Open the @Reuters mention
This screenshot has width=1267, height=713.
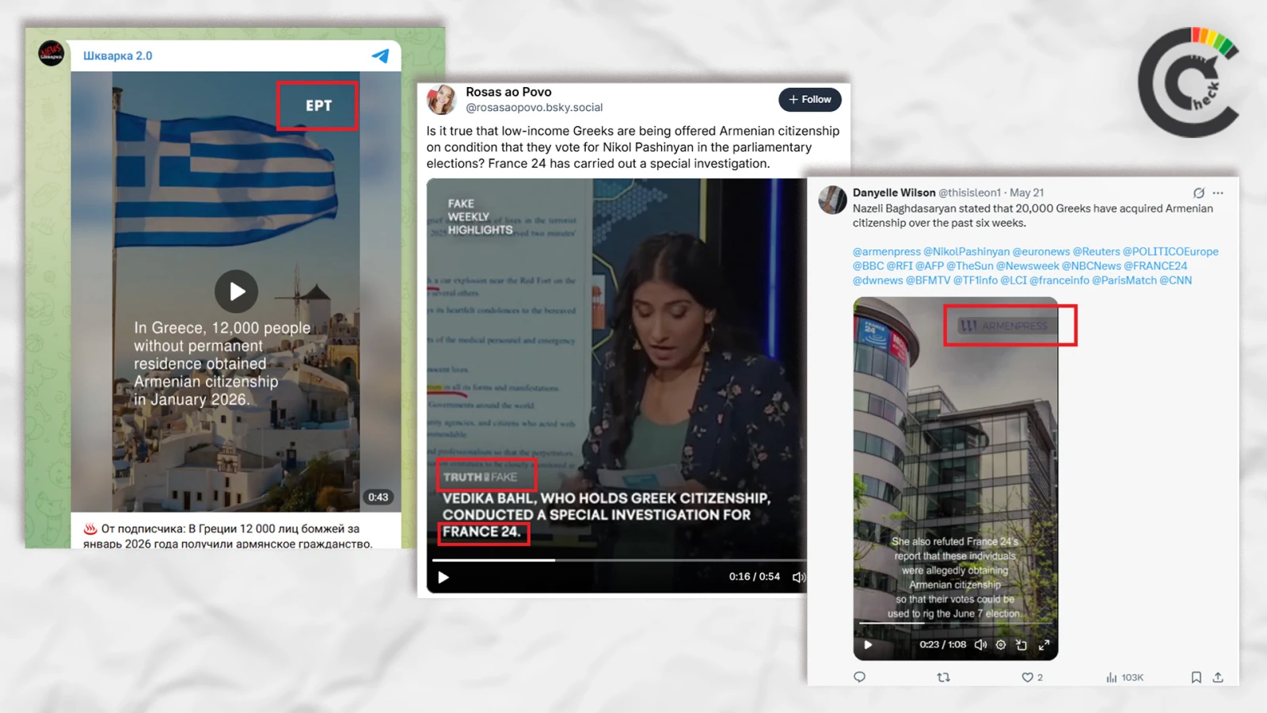(x=1096, y=251)
